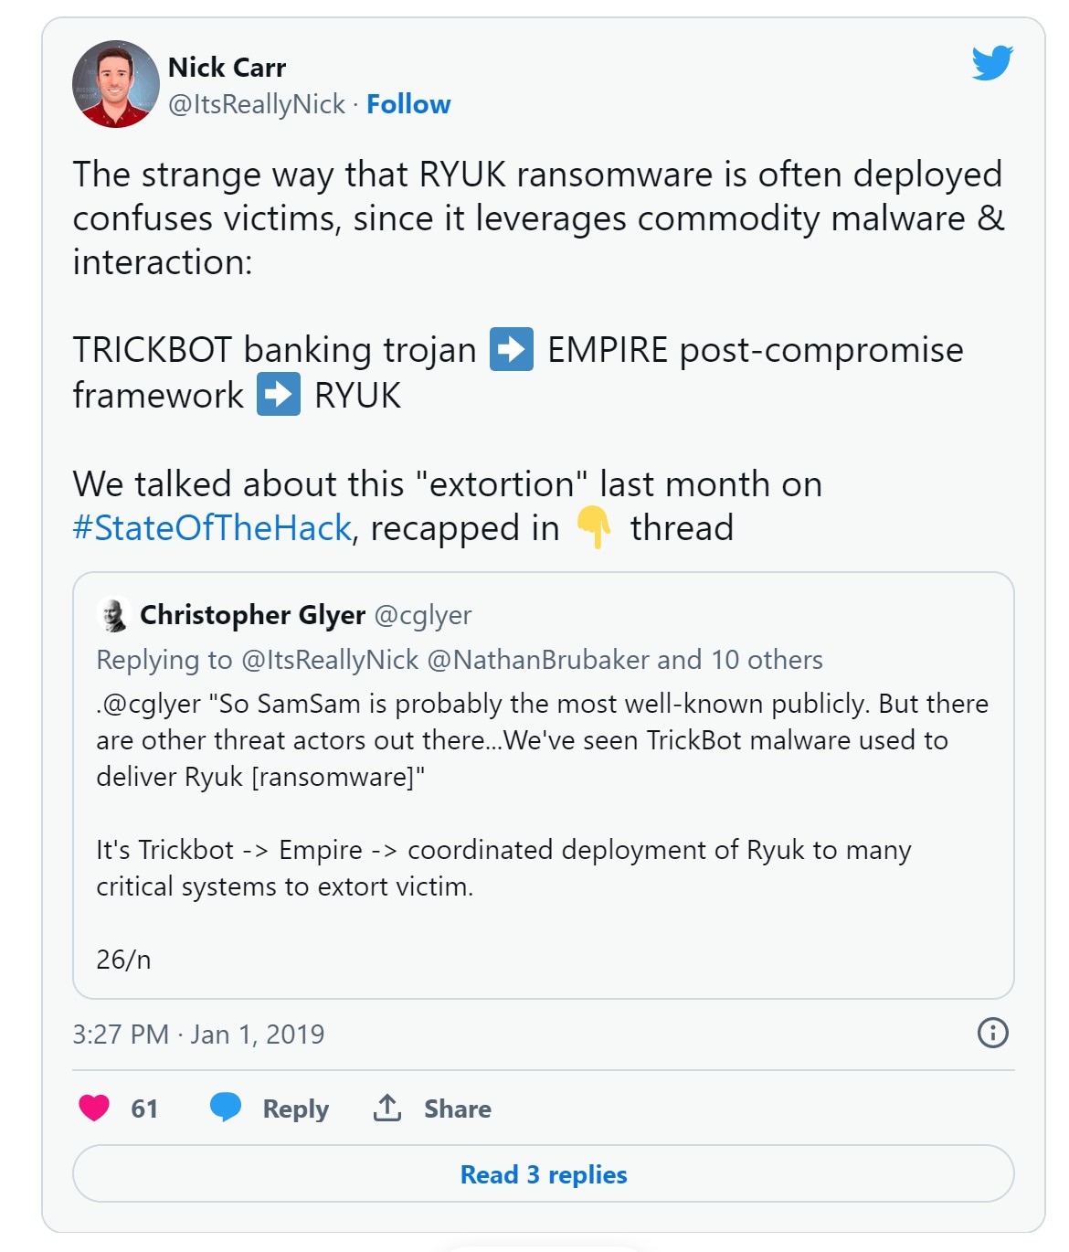
Task: Click Christopher Glyer's small avatar
Action: (113, 615)
